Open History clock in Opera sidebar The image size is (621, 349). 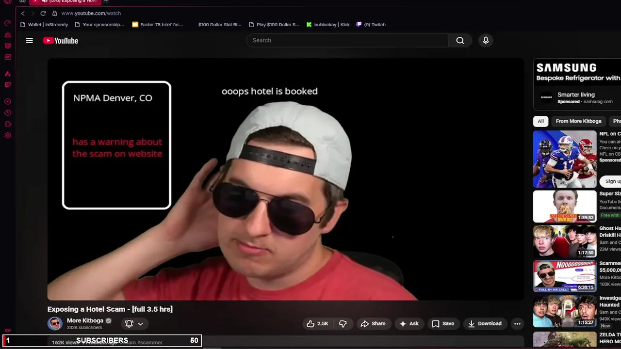[x=8, y=113]
